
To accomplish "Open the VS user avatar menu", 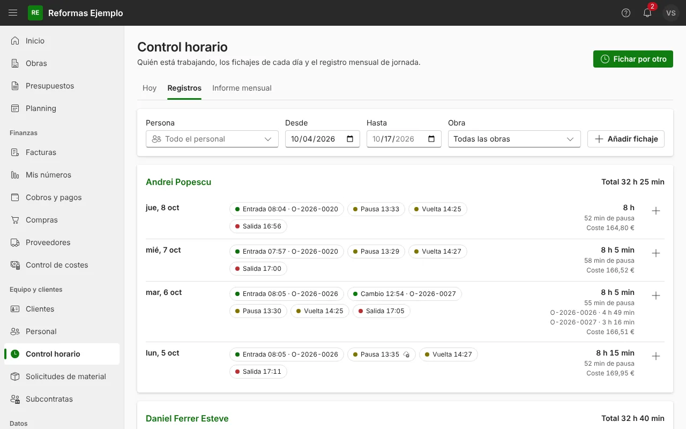I will coord(671,13).
